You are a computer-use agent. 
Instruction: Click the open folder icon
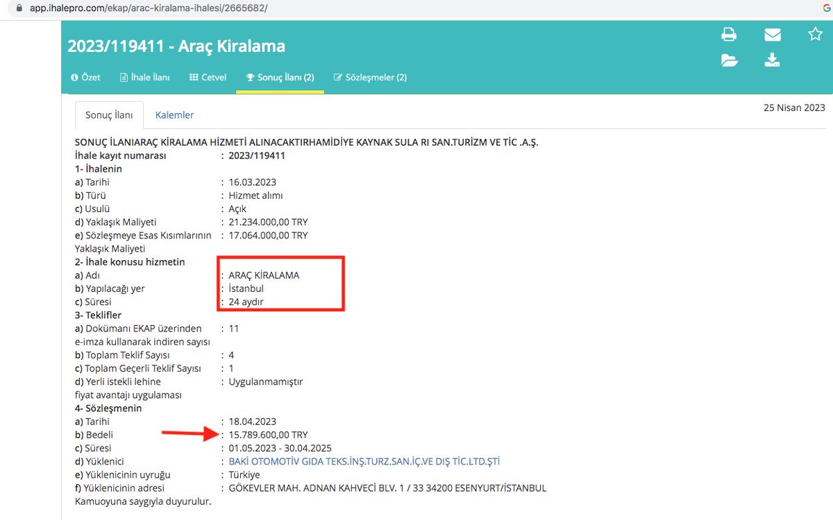[x=729, y=60]
